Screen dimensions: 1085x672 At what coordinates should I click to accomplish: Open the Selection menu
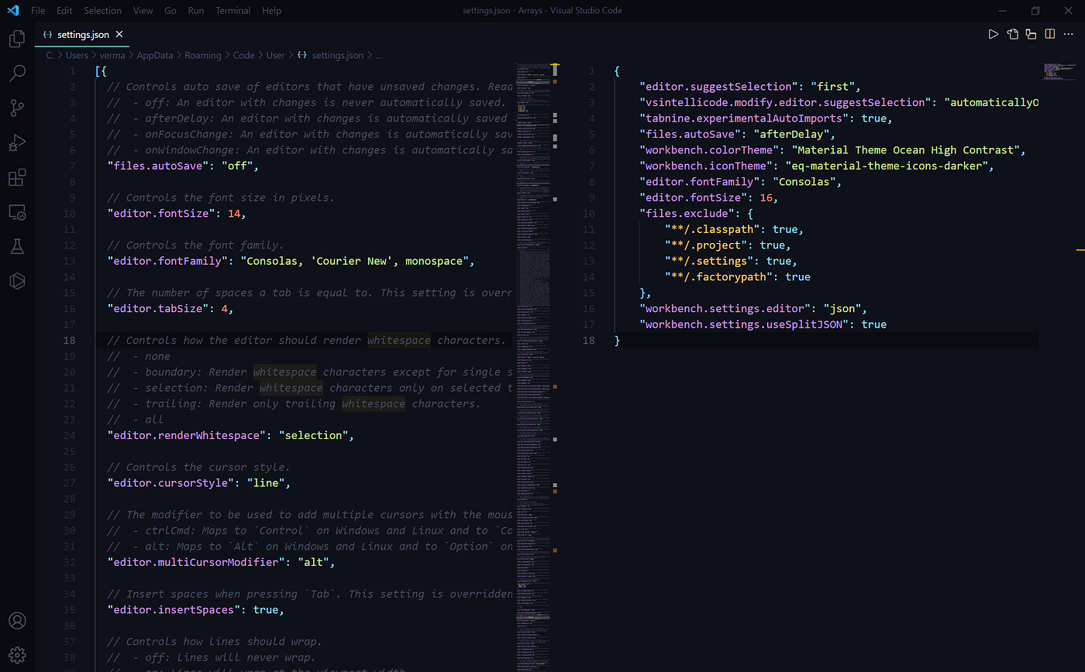tap(102, 11)
